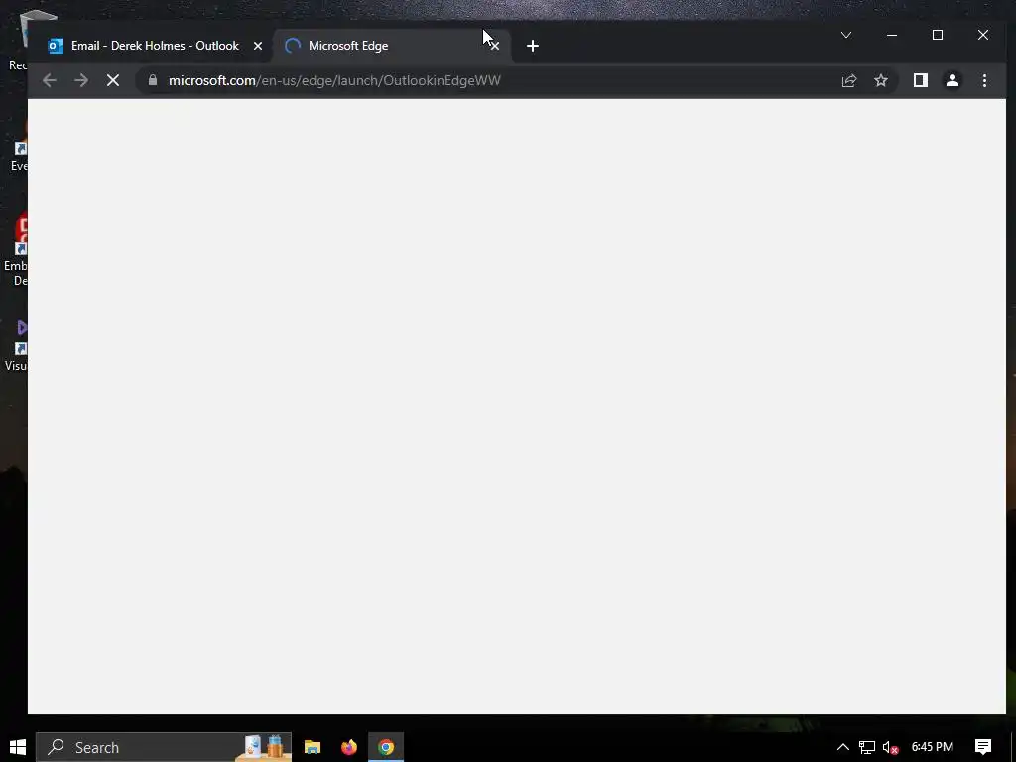The height and width of the screenshot is (762, 1016).
Task: Click the search highlight illustration in taskbar
Action: pyautogui.click(x=264, y=747)
